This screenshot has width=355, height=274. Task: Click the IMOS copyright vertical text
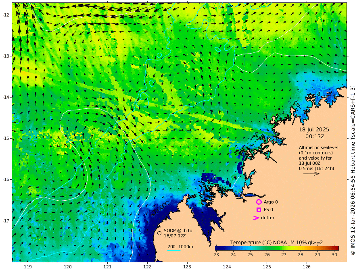pos(352,170)
